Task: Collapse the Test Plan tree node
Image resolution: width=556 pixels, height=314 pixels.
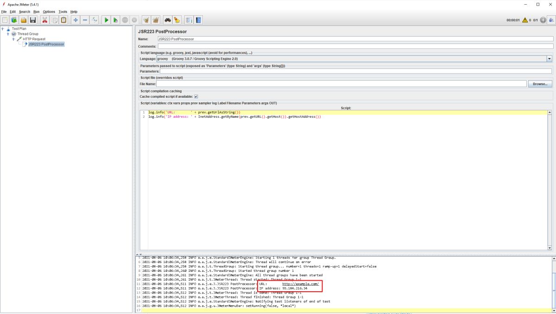Action: (3, 29)
